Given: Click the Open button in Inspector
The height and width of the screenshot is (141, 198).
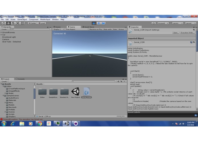Looking at the screenshot, I should click(x=176, y=33).
